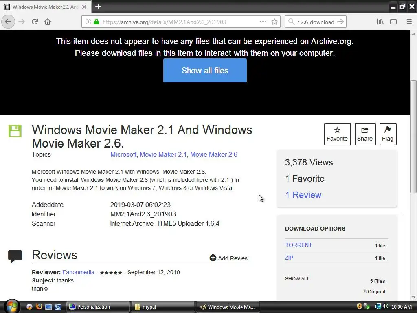Click the green floppy disk software icon
The image size is (417, 313).
pos(15,131)
